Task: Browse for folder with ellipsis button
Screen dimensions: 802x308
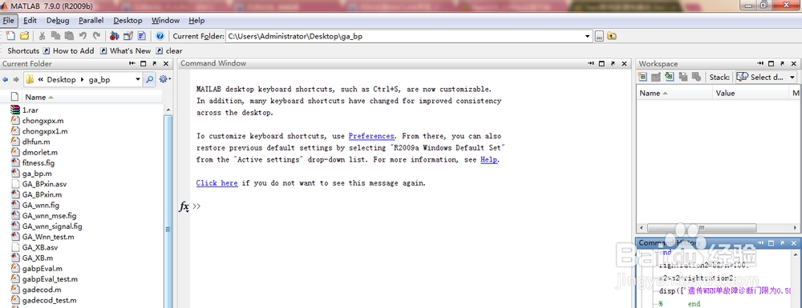Action: click(599, 36)
